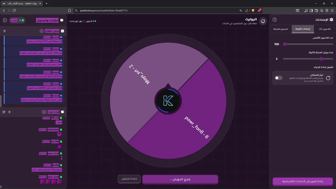
Task: Toggle the browser sidebar panel icon
Action: pyautogui.click(x=311, y=10)
